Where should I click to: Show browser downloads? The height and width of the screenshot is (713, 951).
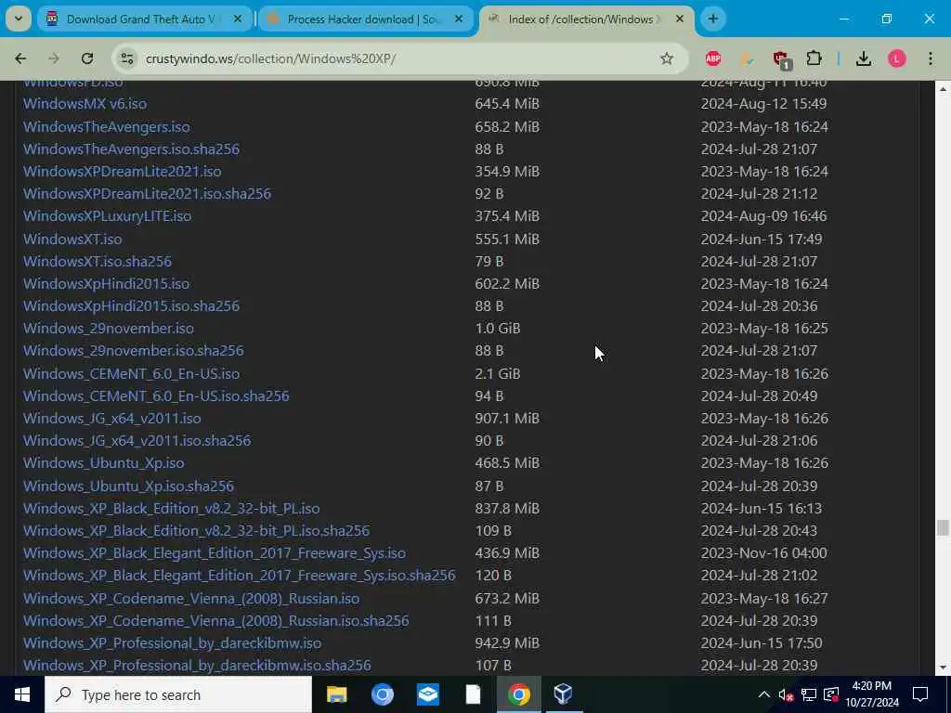tap(864, 58)
